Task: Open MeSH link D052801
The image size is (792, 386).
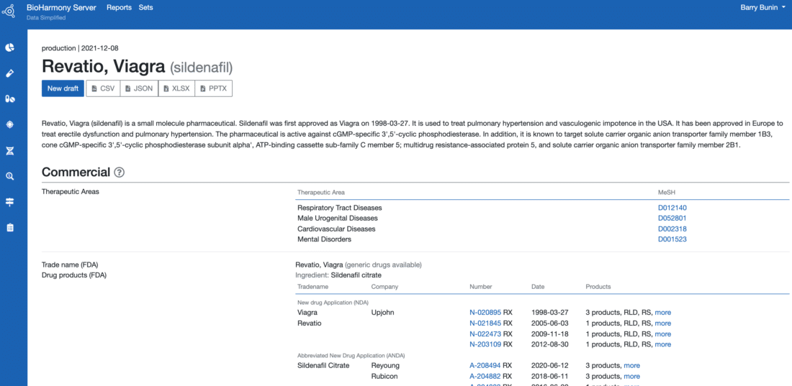Action: [x=672, y=219]
